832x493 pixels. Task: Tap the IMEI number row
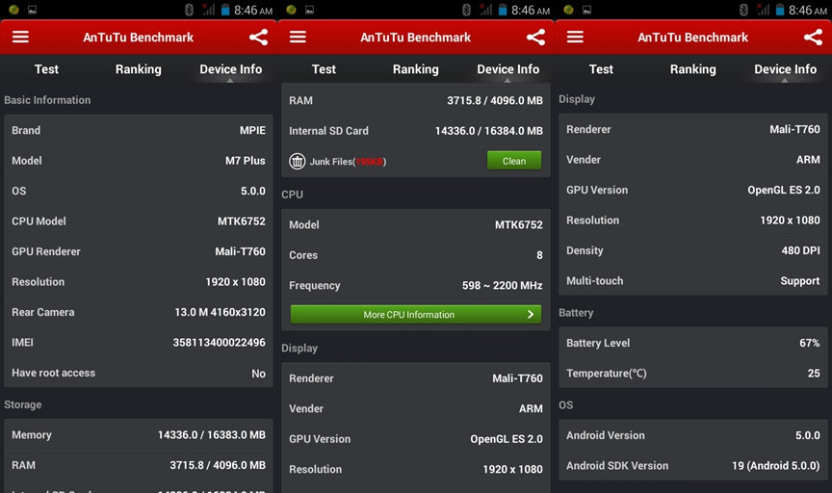coord(139,342)
